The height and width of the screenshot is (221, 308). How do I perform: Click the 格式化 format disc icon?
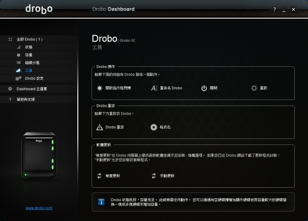pos(154,127)
